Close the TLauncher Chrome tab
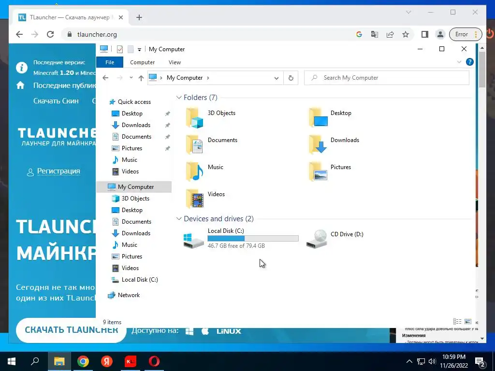495x371 pixels. 120,18
